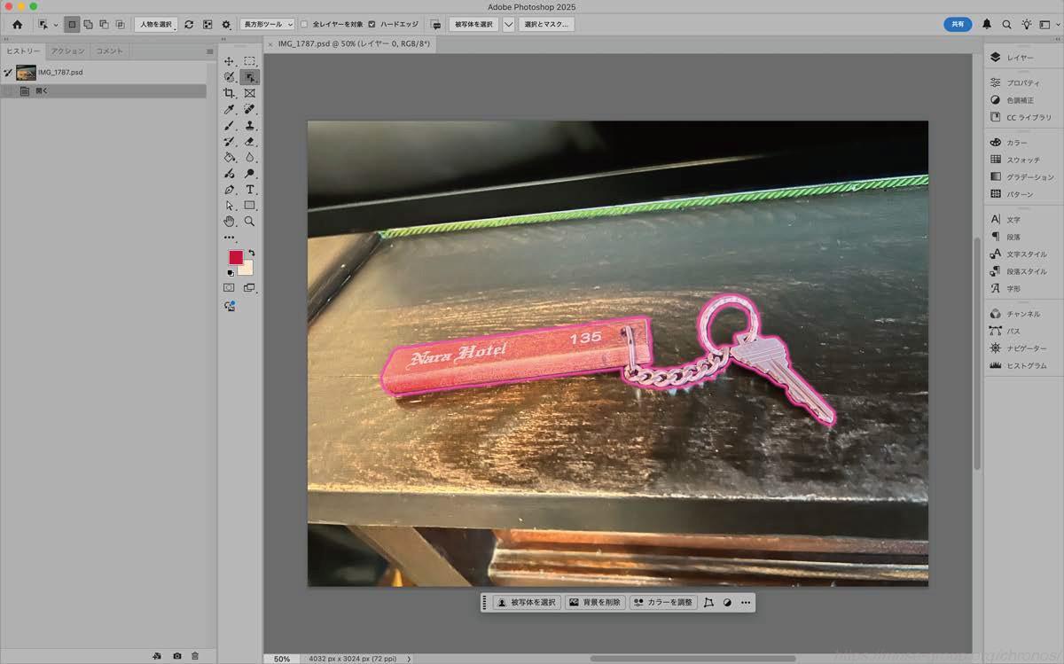Open the notifications bell
The image size is (1064, 664).
pos(987,24)
